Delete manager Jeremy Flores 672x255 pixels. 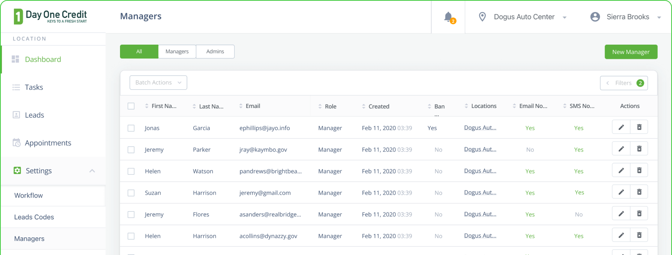pyautogui.click(x=639, y=214)
